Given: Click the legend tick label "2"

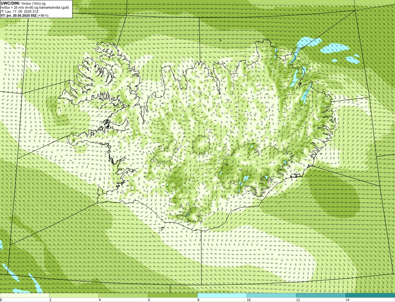Looking at the screenshot, I should [50, 300].
